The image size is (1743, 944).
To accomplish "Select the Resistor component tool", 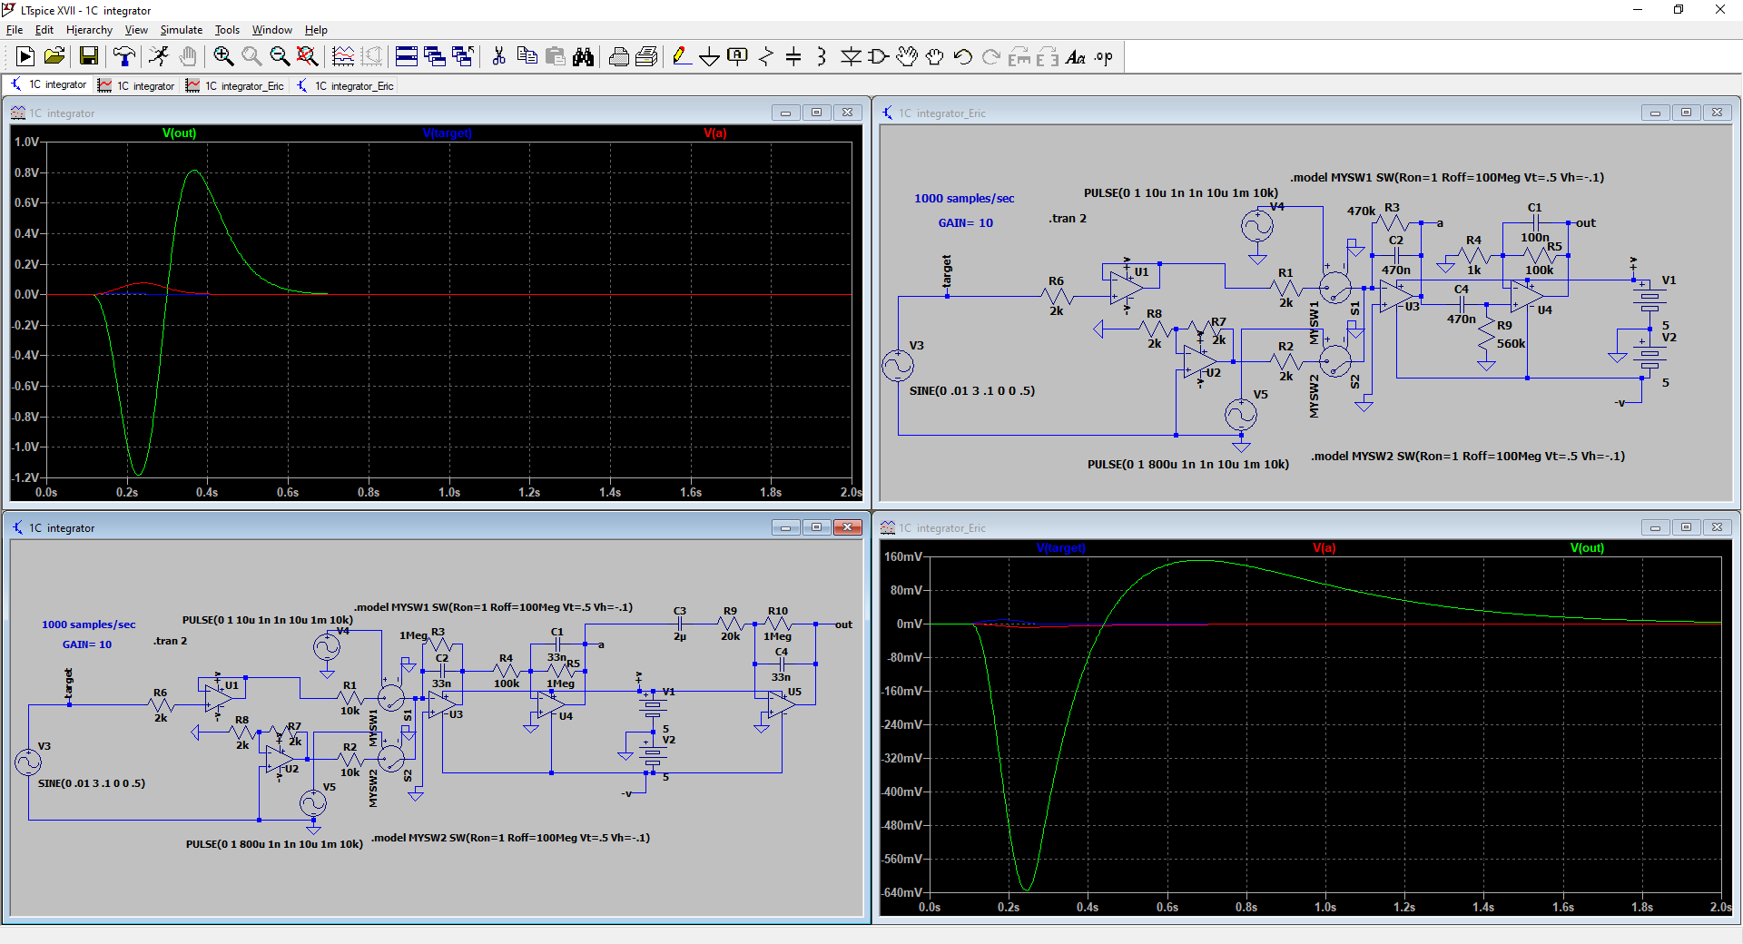I will pyautogui.click(x=765, y=57).
